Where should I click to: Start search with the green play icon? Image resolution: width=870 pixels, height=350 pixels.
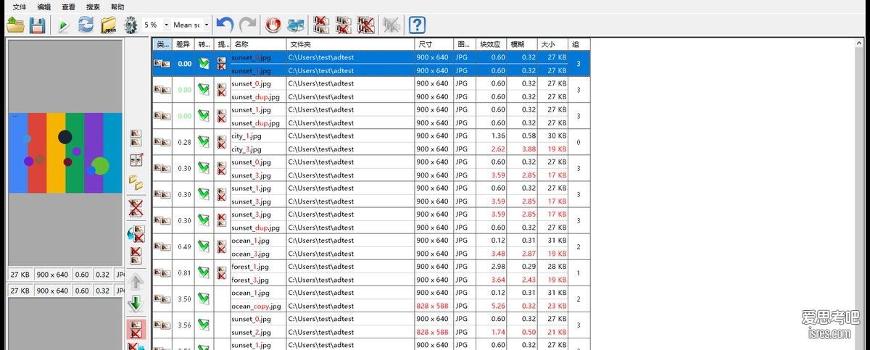click(x=64, y=25)
